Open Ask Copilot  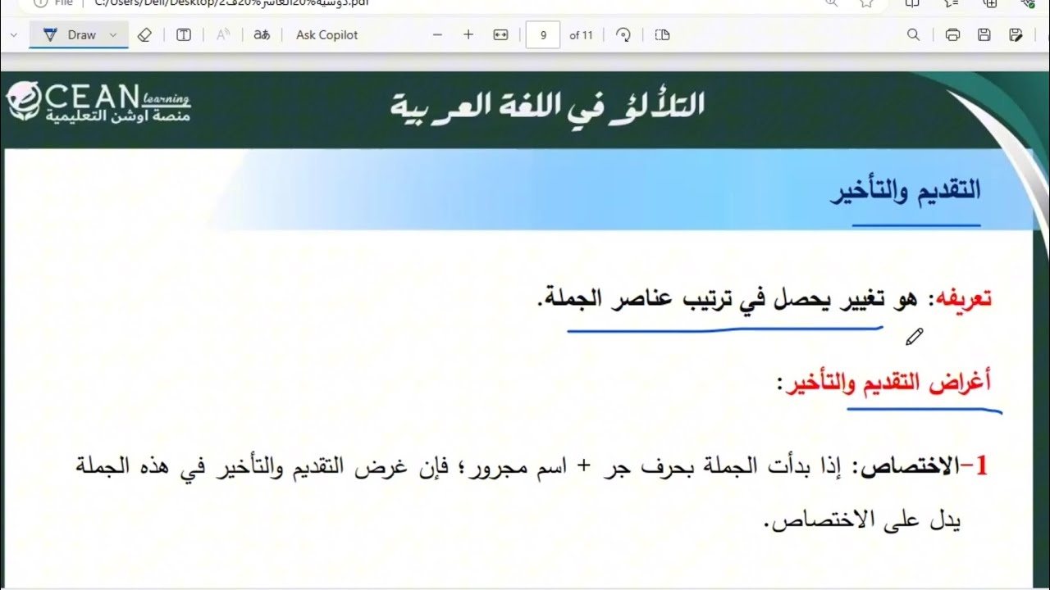327,34
